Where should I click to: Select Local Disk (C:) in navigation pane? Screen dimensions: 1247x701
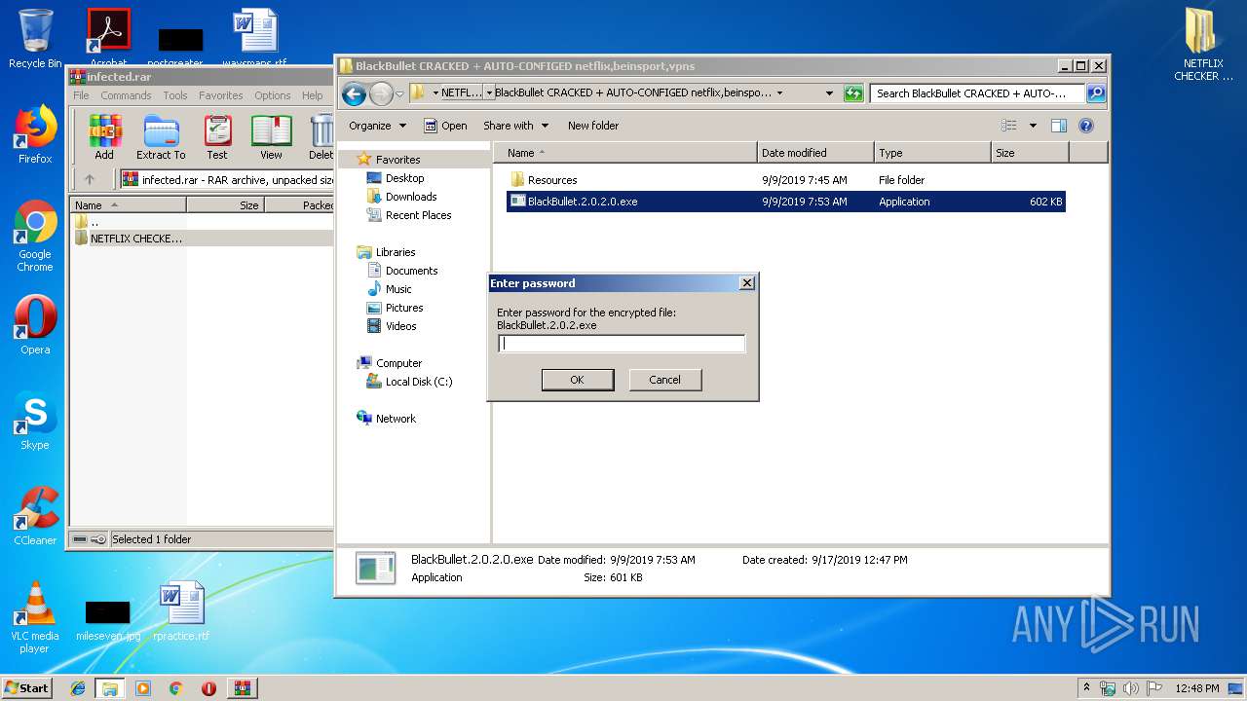click(x=409, y=382)
